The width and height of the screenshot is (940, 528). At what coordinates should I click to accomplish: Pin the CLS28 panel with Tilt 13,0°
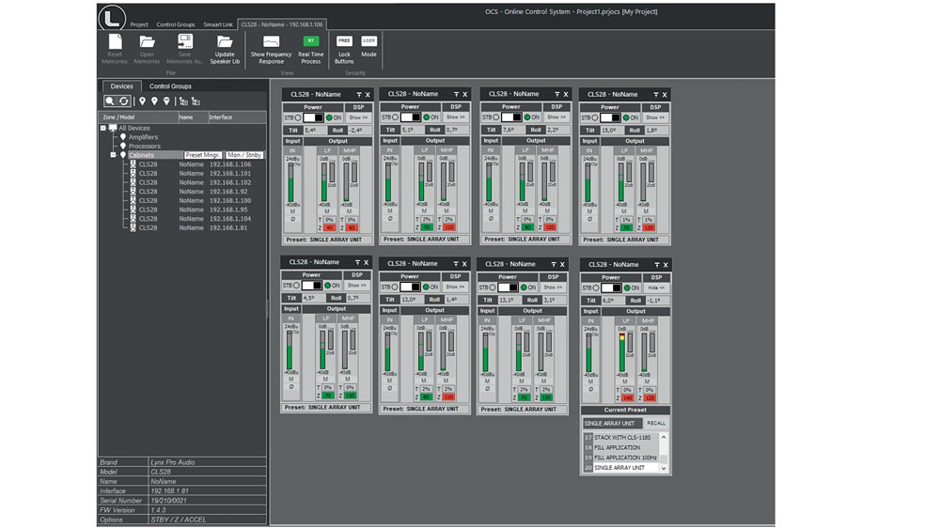click(x=456, y=264)
